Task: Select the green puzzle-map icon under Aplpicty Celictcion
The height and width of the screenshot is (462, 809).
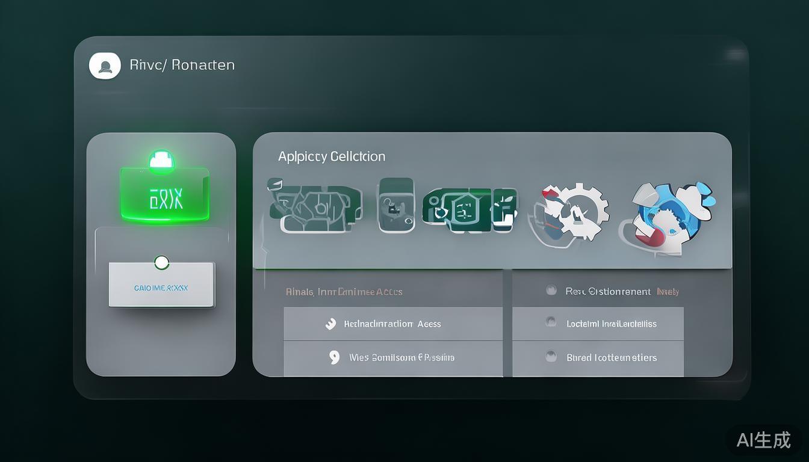Action: 314,206
